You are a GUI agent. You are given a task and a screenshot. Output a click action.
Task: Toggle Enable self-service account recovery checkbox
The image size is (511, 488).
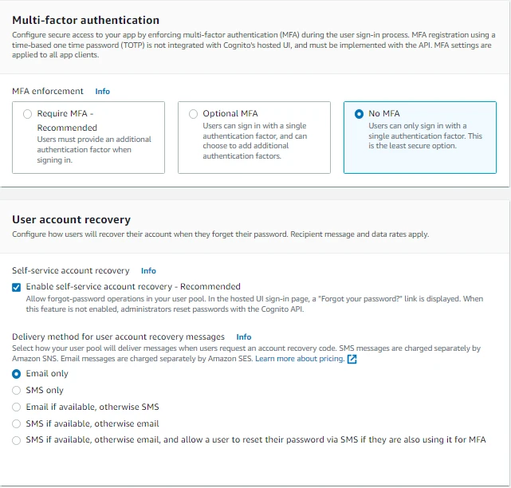(x=17, y=287)
